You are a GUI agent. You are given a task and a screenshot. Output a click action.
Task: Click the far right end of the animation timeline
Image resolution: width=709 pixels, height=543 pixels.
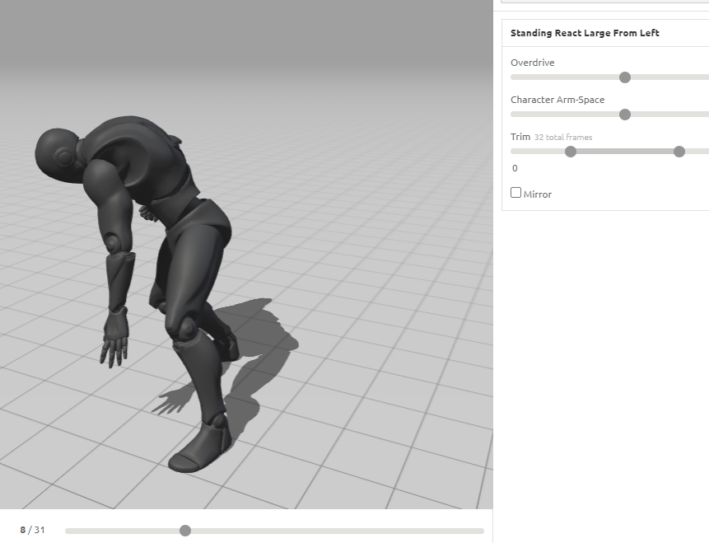click(x=482, y=531)
